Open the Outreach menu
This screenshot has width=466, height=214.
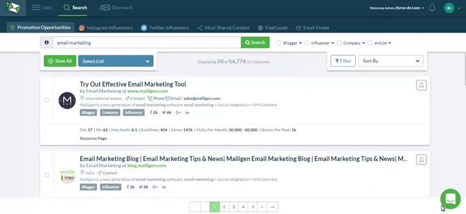click(115, 8)
